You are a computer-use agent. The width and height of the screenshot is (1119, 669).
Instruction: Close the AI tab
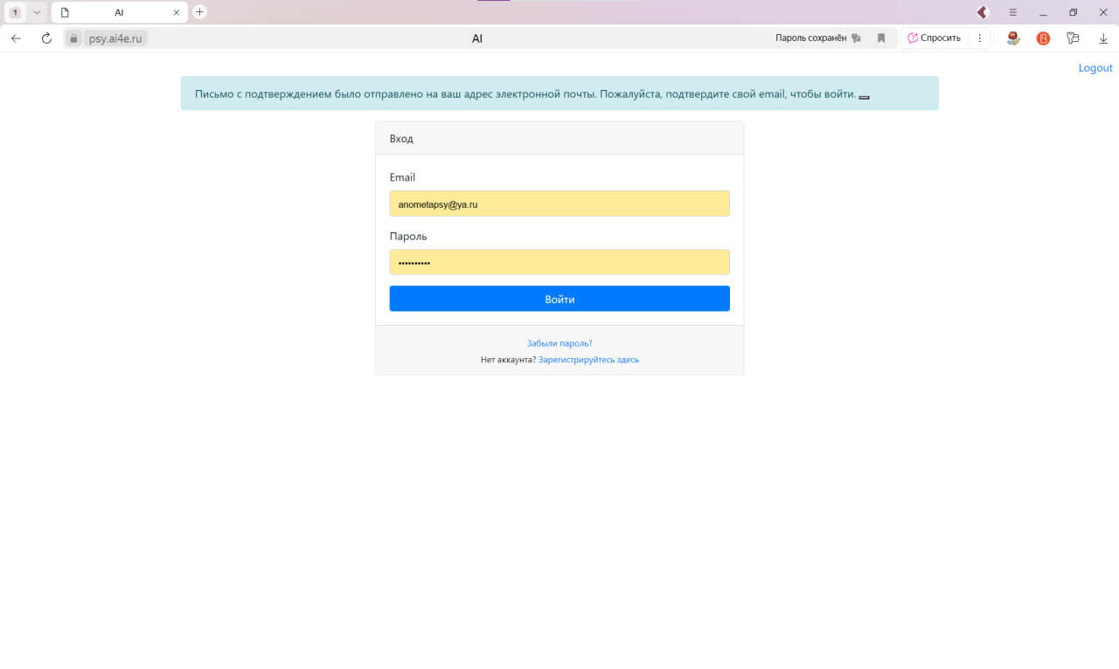[x=177, y=13]
